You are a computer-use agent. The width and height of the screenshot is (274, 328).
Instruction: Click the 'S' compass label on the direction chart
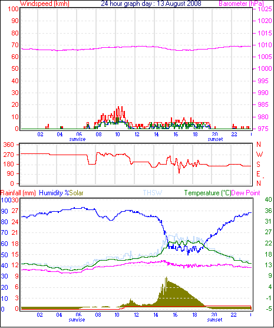coord(258,165)
